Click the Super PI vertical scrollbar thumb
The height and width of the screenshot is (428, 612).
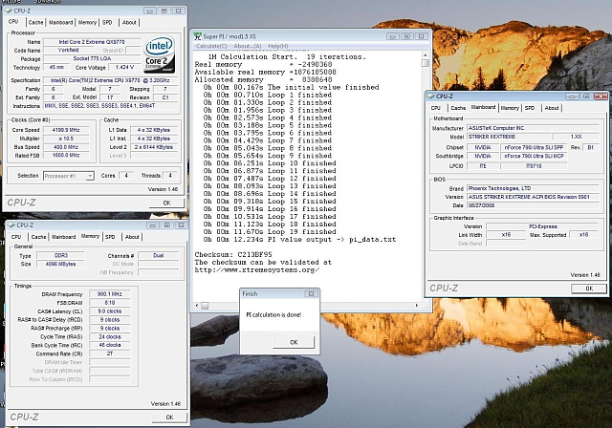pos(425,63)
